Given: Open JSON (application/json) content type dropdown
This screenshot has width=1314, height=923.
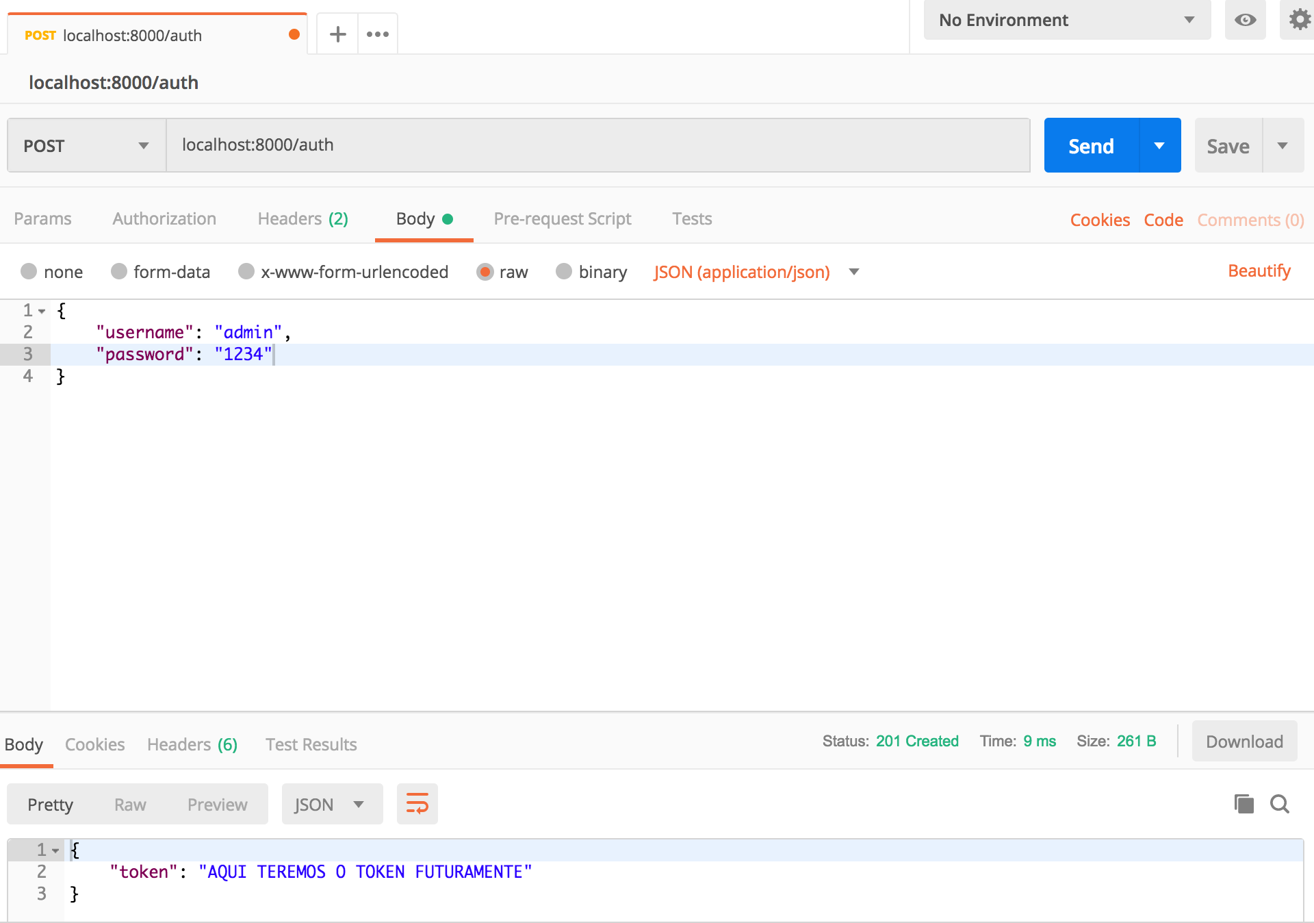Looking at the screenshot, I should [x=756, y=272].
